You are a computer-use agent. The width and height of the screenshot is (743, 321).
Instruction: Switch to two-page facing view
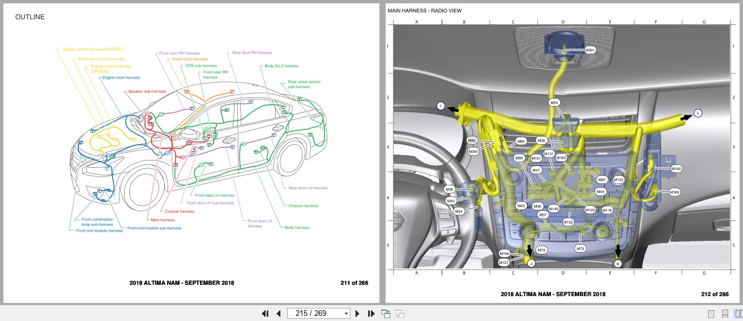click(x=738, y=313)
